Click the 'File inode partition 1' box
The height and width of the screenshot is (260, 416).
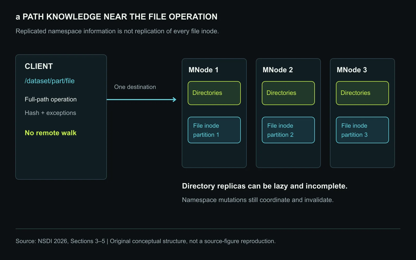(214, 130)
